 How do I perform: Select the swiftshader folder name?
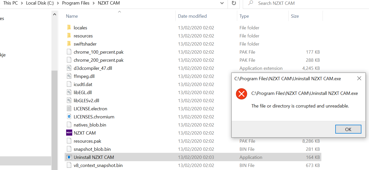tap(85, 44)
